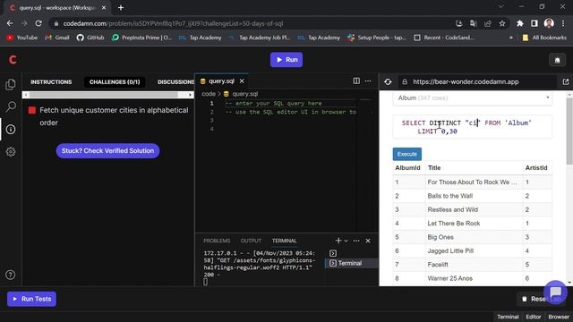Click the Run button

tap(286, 60)
